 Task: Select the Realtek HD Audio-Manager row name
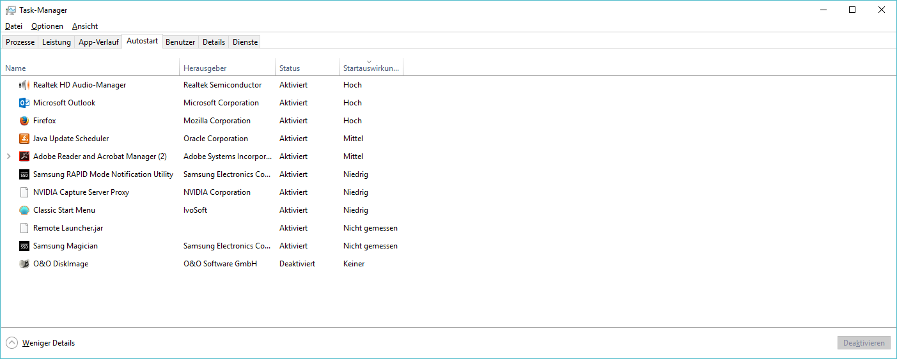coord(79,85)
